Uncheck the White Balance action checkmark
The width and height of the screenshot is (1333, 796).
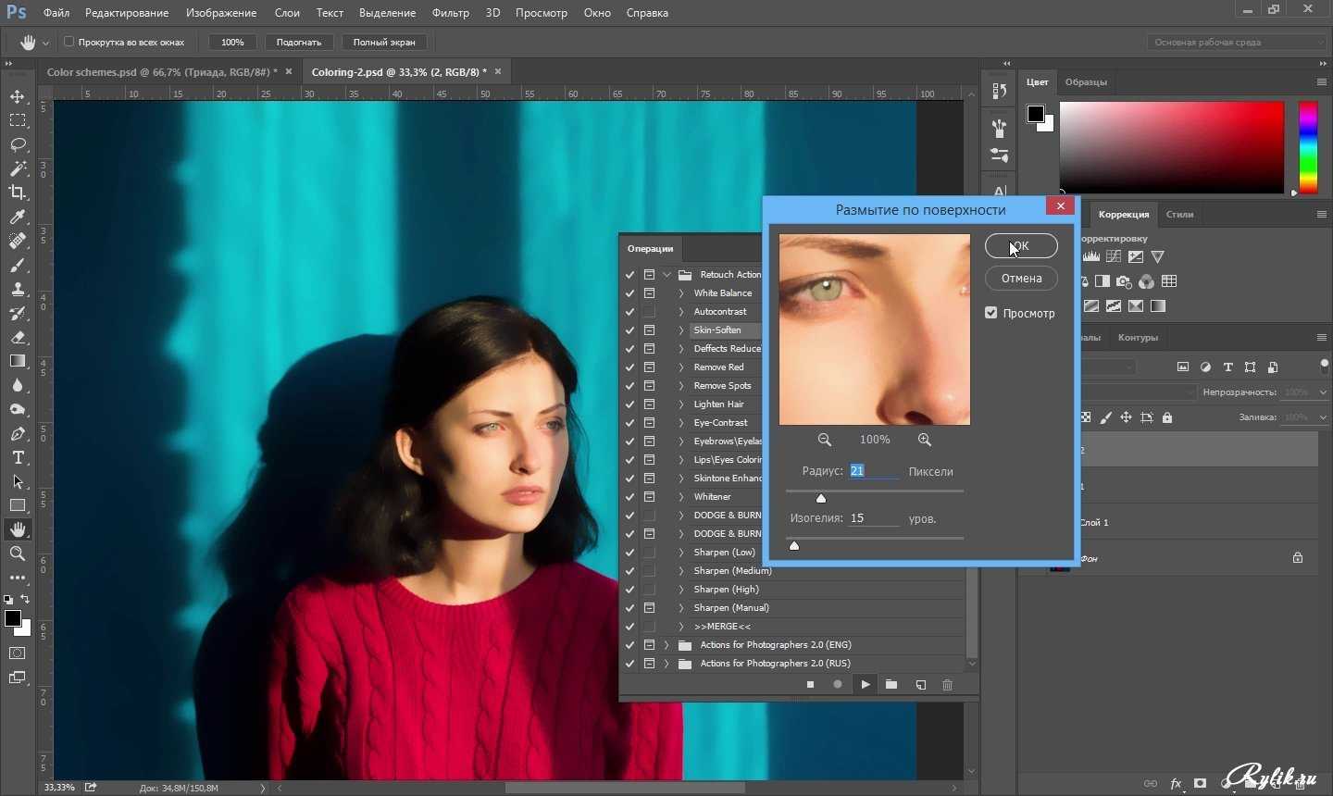point(630,293)
